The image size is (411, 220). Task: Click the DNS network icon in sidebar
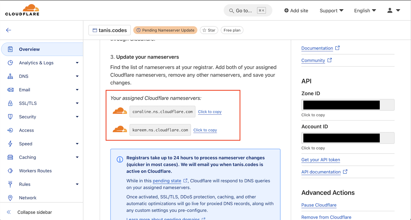pyautogui.click(x=10, y=76)
